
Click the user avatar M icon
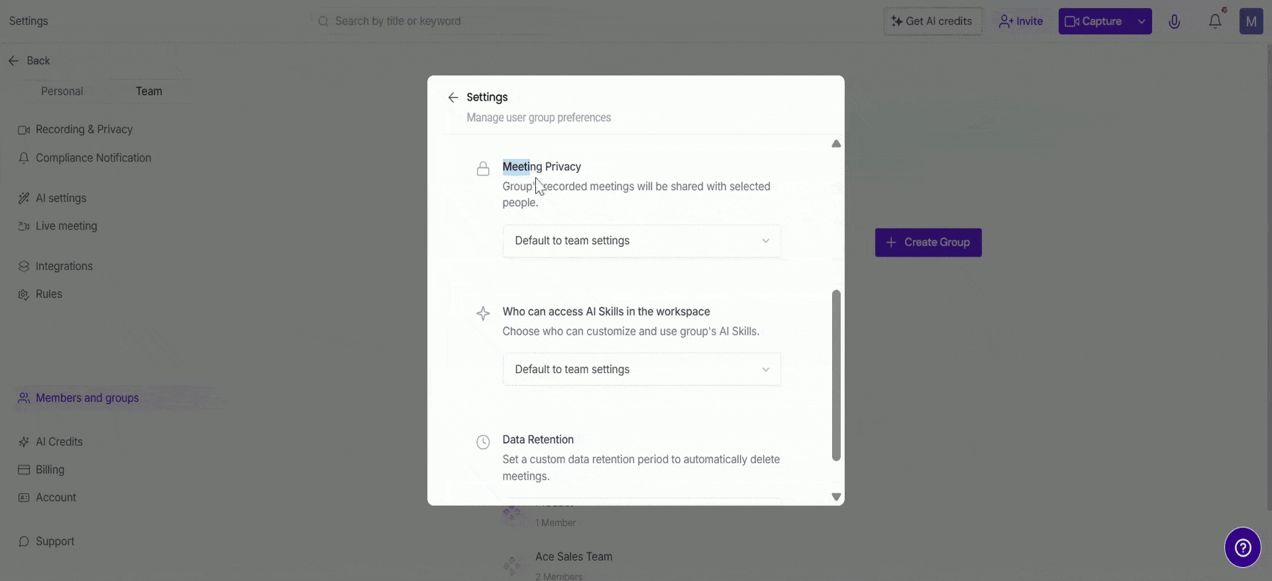coord(1251,21)
